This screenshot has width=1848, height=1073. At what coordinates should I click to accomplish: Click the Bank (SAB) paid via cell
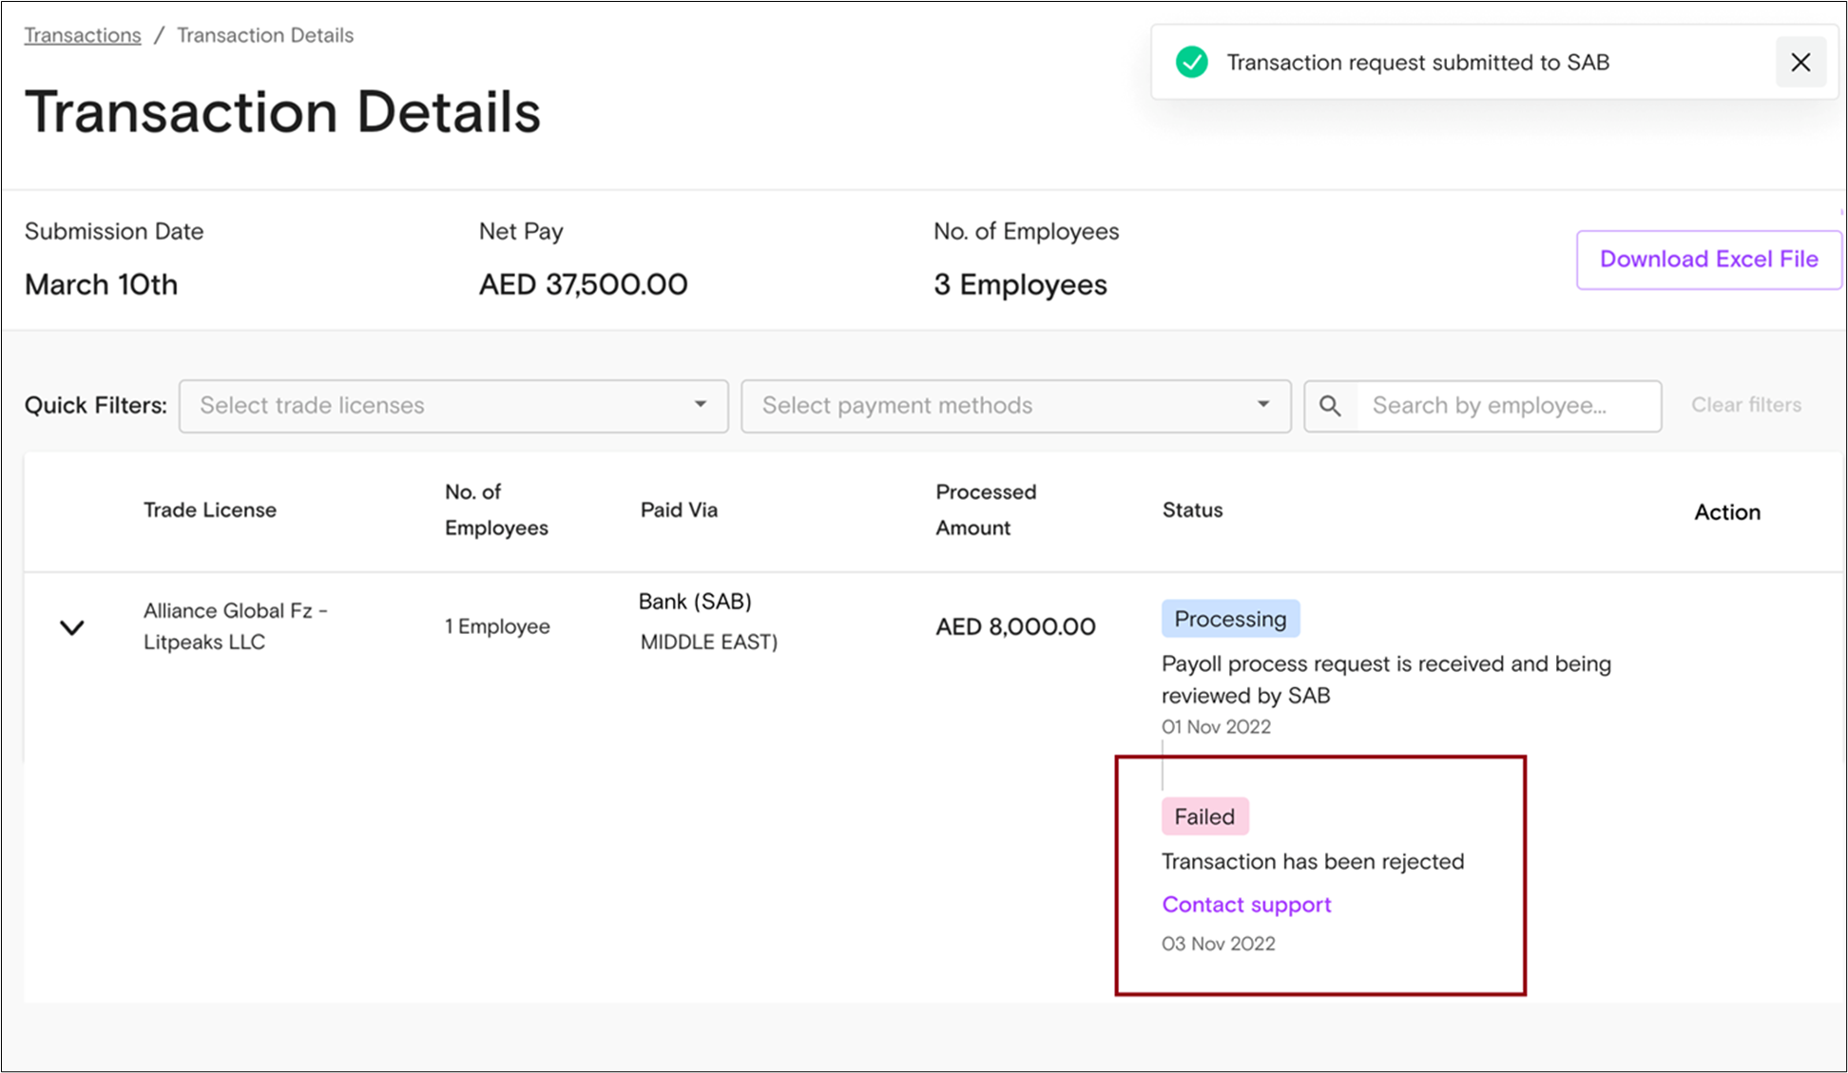[708, 622]
